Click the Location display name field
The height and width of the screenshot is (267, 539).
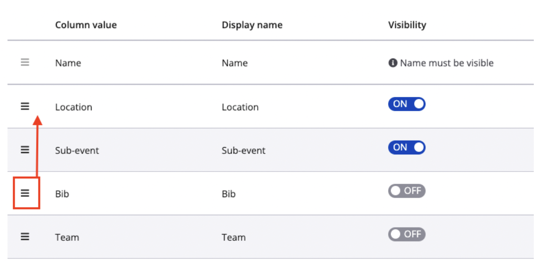(x=240, y=107)
